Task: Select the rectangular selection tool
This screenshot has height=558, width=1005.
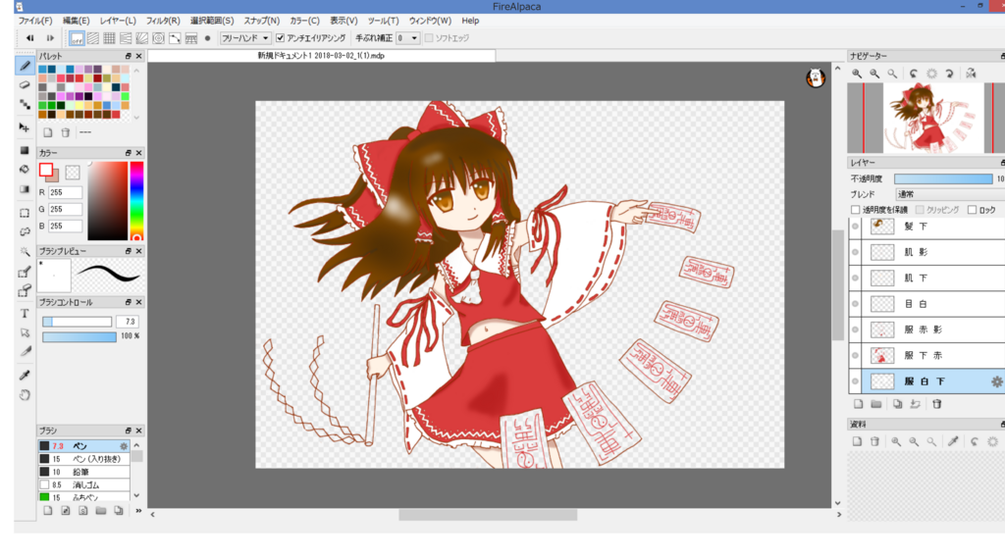Action: click(x=25, y=213)
